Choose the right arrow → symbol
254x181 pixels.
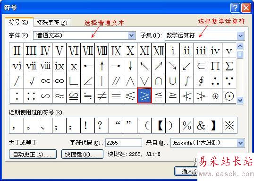(116, 66)
